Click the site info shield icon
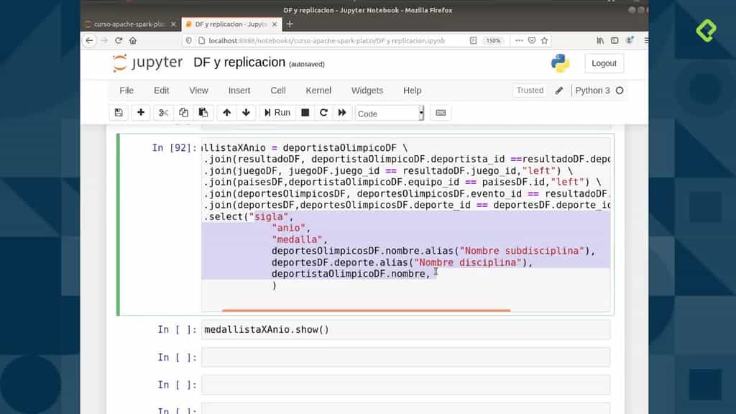Viewport: 736px width, 414px height. pyautogui.click(x=189, y=41)
